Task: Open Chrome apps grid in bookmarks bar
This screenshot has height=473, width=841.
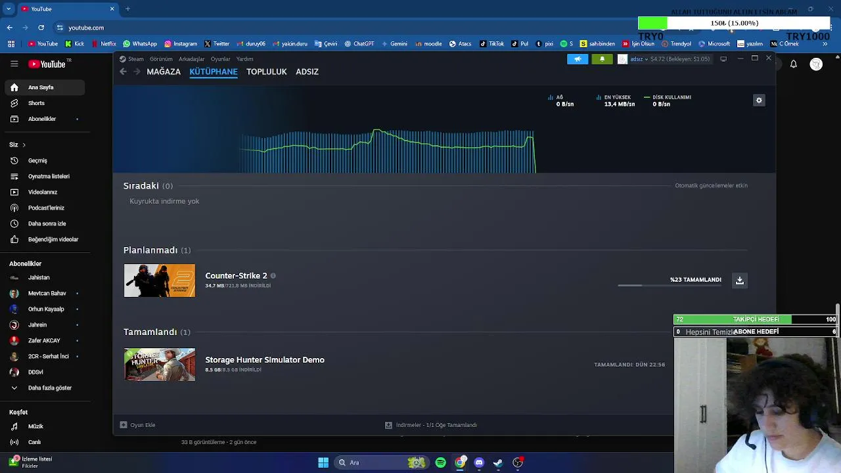Action: point(11,44)
